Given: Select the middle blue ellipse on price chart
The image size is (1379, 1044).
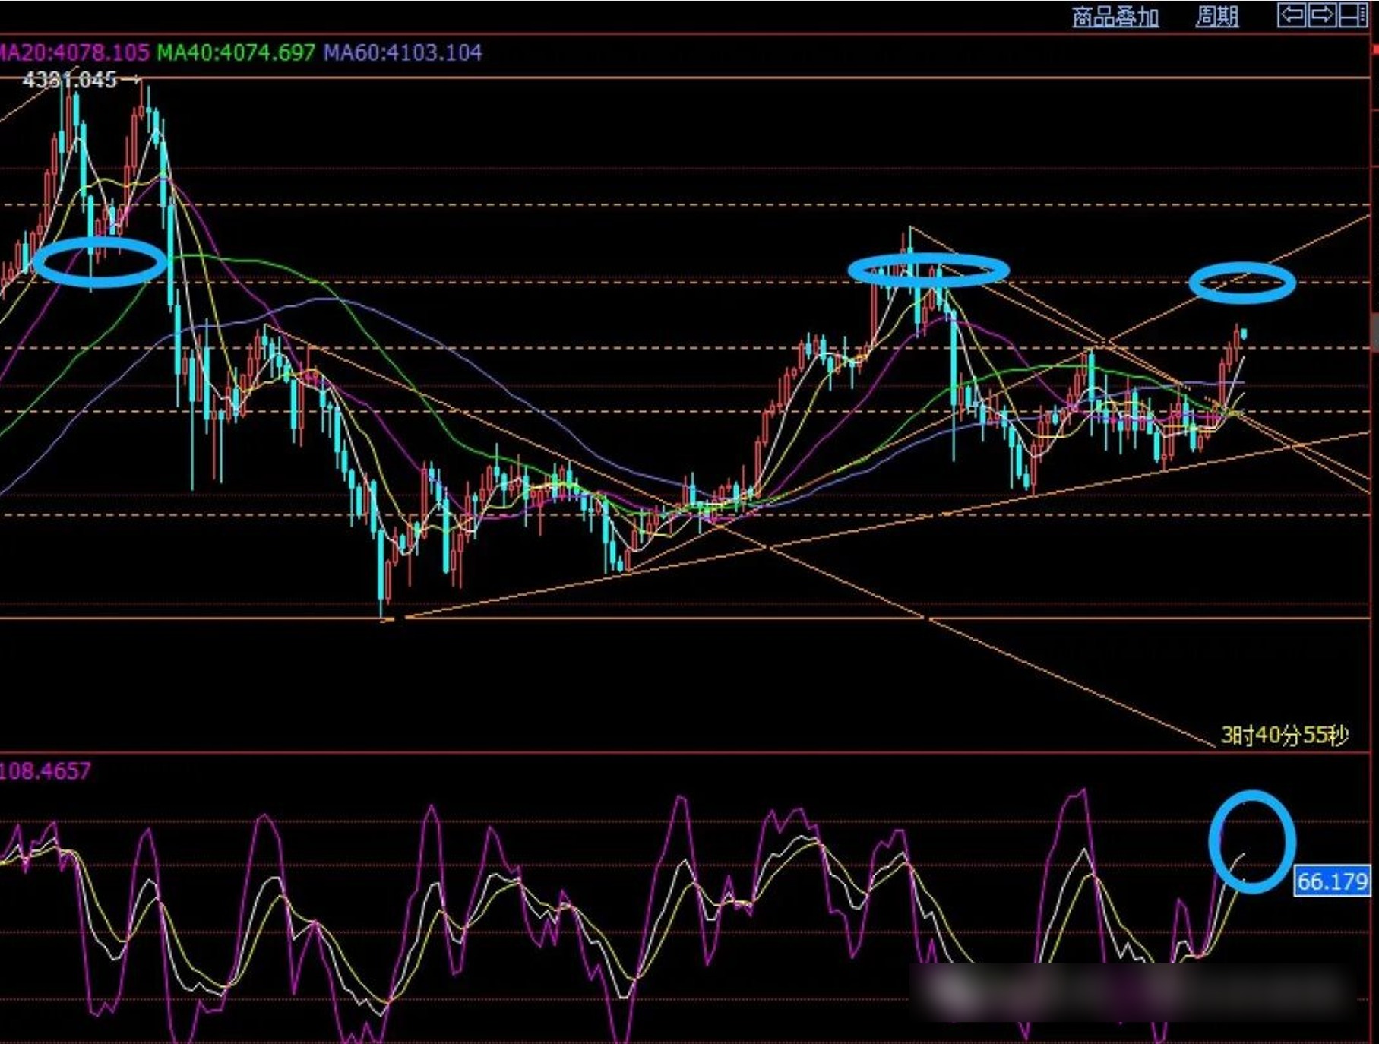Looking at the screenshot, I should (928, 270).
